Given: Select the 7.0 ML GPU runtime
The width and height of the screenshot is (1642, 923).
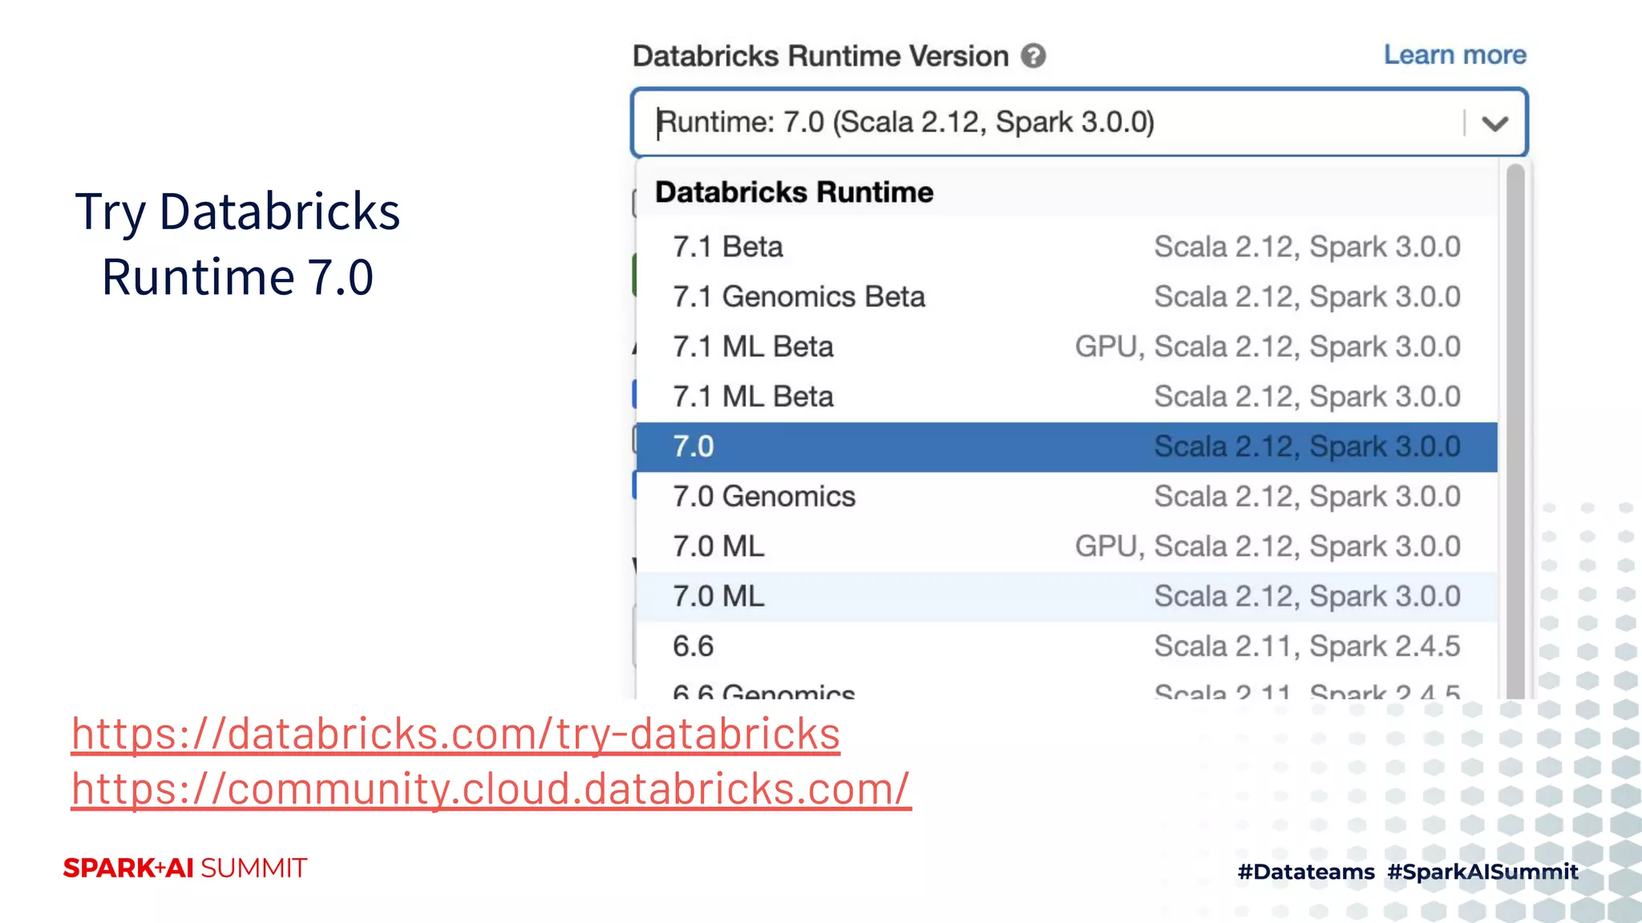Looking at the screenshot, I should click(1066, 546).
